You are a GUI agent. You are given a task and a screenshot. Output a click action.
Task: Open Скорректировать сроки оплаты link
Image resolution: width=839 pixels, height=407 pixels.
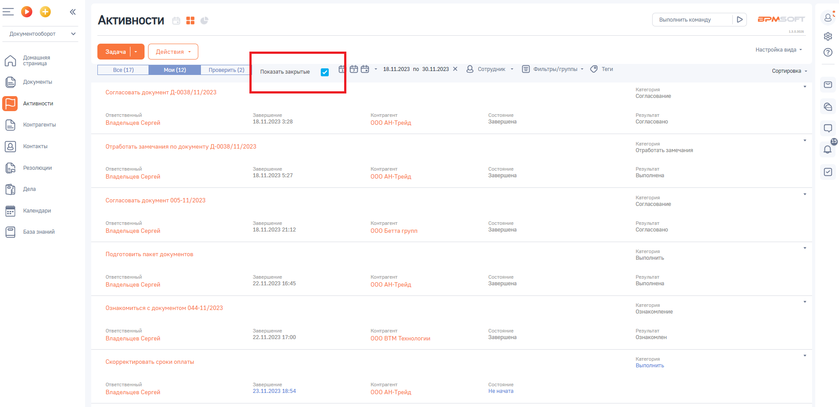[x=150, y=362]
